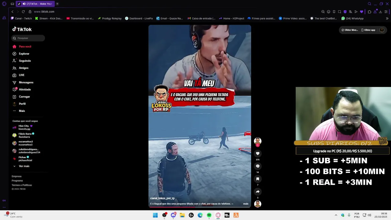Open Atividade notifications

[x=22, y=90]
